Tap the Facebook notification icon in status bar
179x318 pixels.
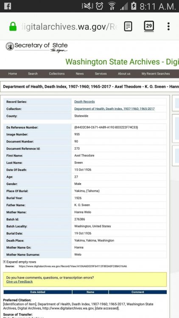pyautogui.click(x=8, y=6)
